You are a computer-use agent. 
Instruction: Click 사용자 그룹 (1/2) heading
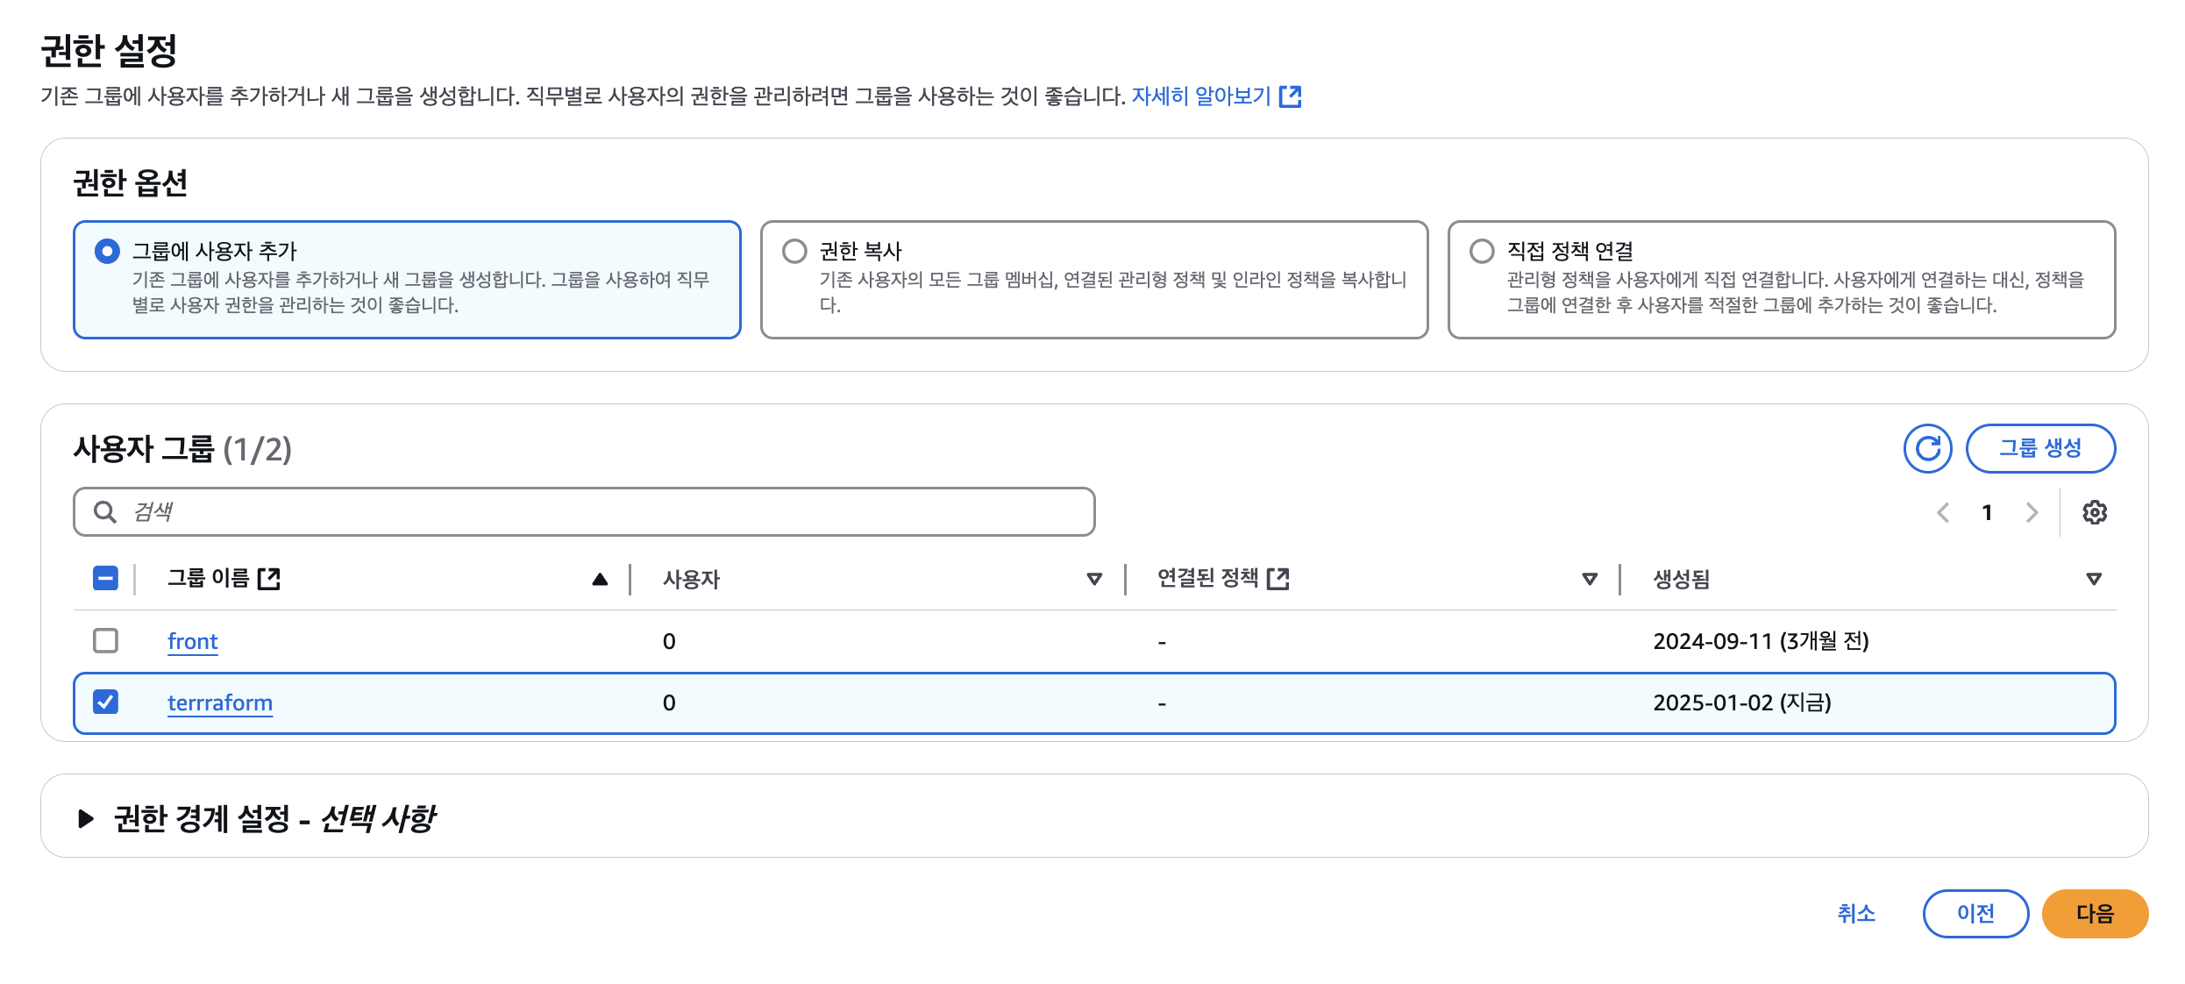tap(182, 449)
